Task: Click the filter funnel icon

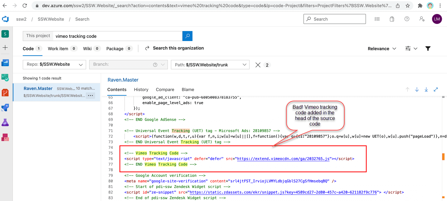Action: 428,48
